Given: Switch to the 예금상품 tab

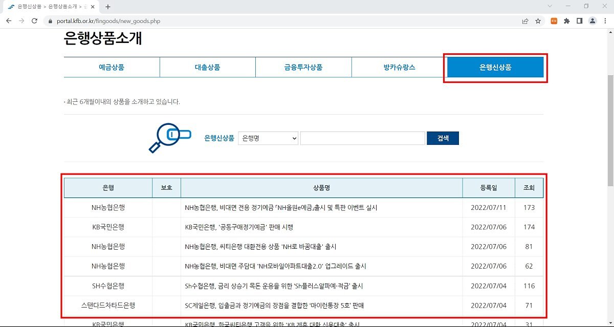Looking at the screenshot, I should 112,67.
